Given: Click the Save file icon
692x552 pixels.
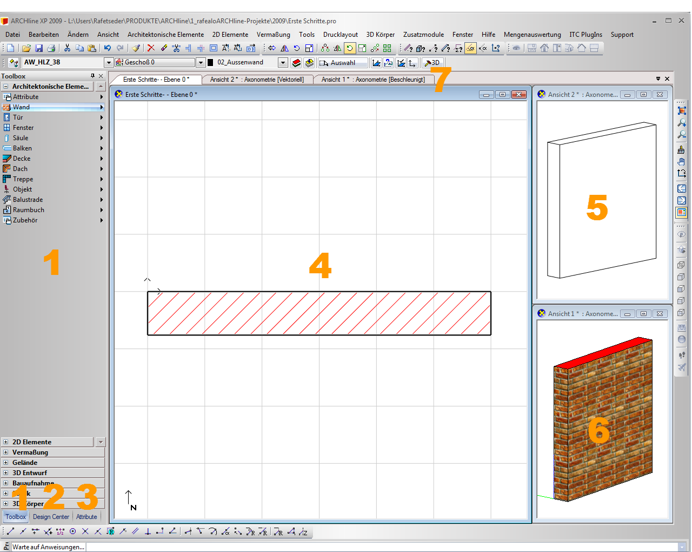Looking at the screenshot, I should pos(38,48).
